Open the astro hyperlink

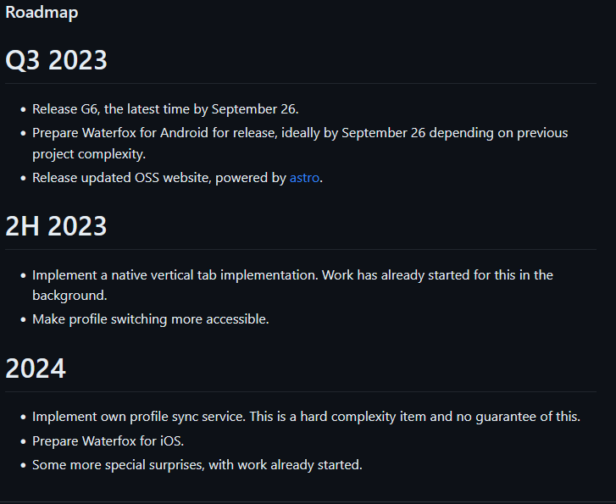tap(305, 178)
